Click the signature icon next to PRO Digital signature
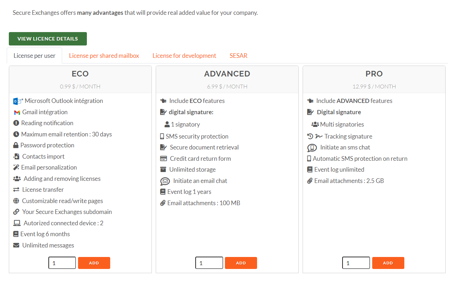This screenshot has width=452, height=282. (310, 112)
